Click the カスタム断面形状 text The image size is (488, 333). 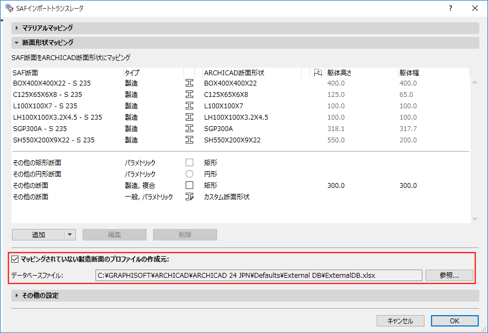(226, 197)
